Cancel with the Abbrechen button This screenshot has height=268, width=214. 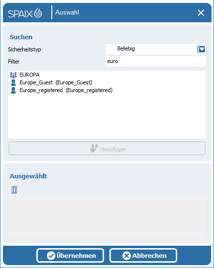pyautogui.click(x=143, y=255)
